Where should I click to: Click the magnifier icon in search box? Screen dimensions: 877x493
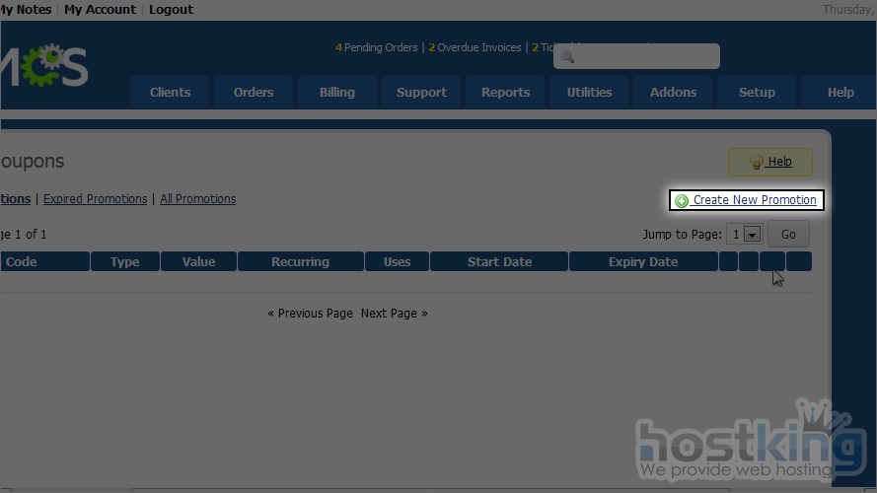[567, 57]
